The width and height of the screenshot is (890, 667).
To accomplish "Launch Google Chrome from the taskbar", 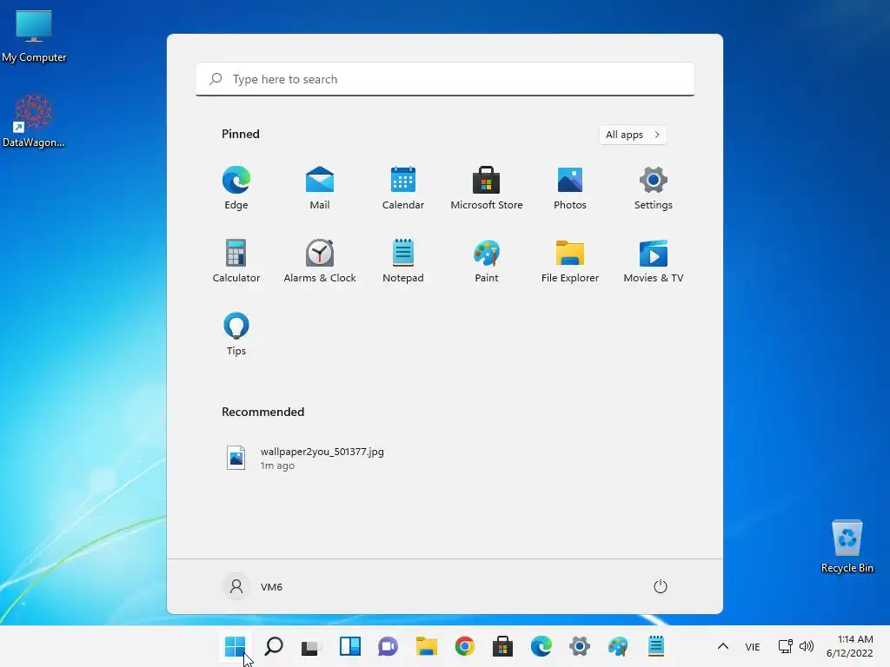I will tap(464, 646).
